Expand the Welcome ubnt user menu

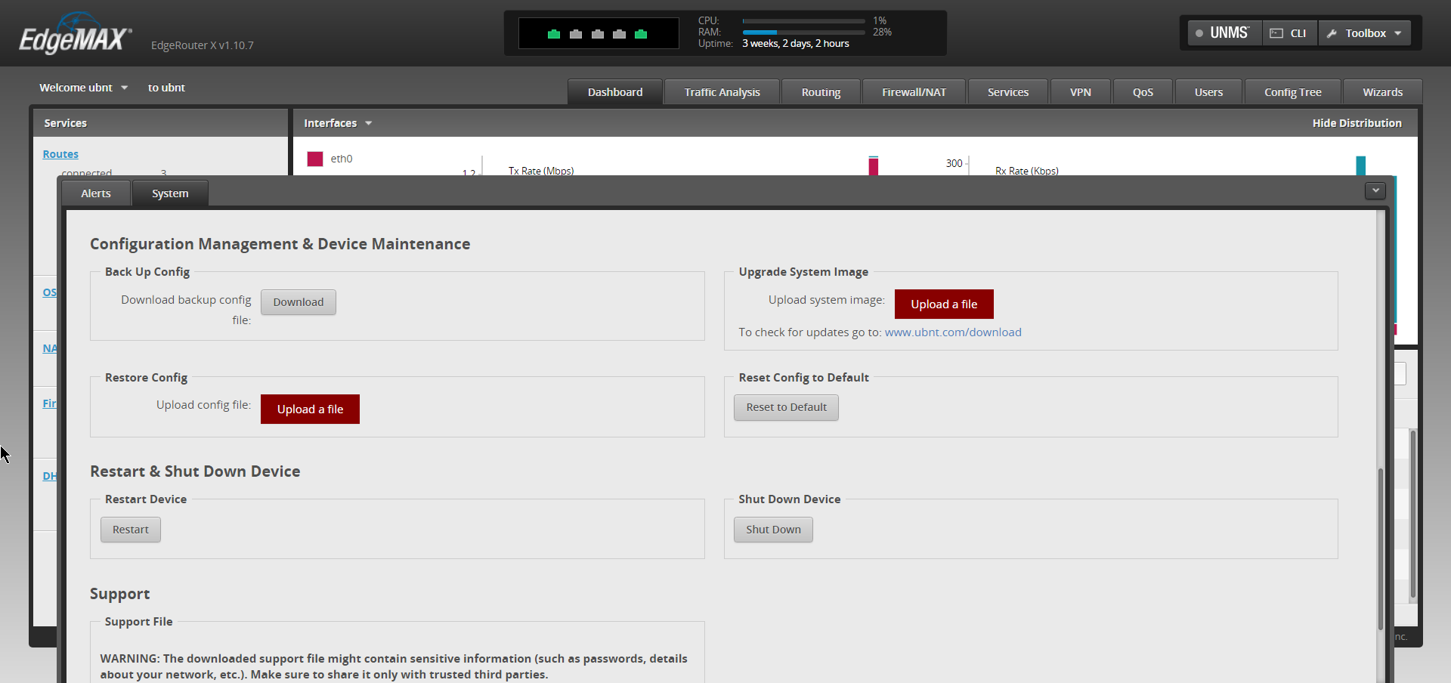[83, 88]
